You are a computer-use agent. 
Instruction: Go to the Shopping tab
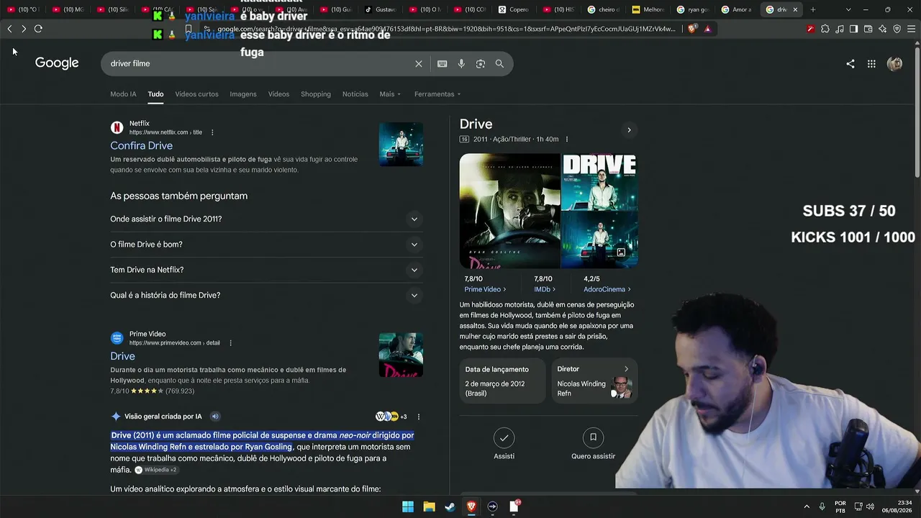[316, 94]
